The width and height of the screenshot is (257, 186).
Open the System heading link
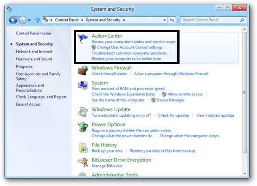[x=100, y=83]
